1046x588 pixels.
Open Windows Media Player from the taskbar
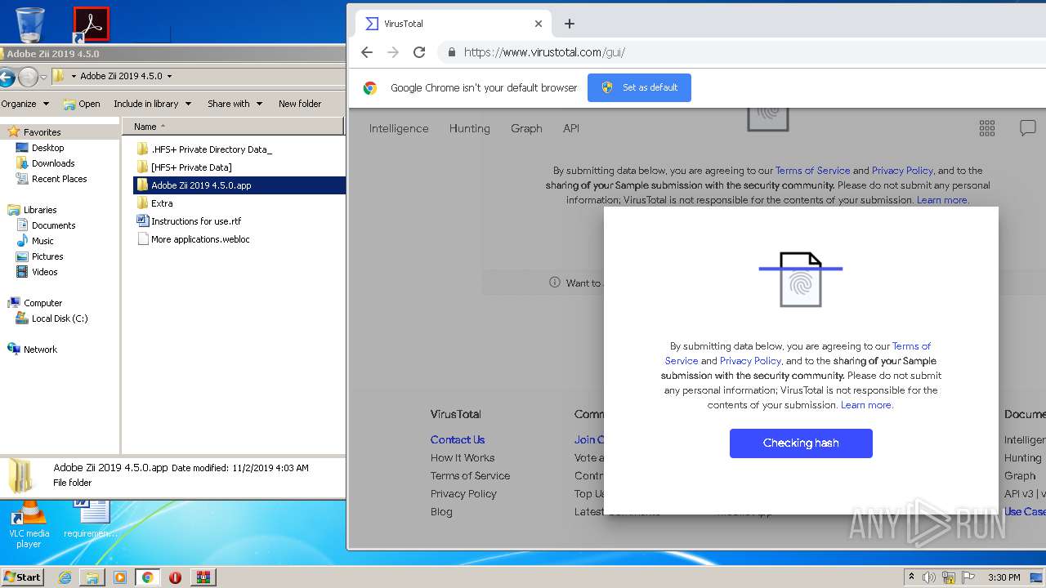pyautogui.click(x=120, y=577)
